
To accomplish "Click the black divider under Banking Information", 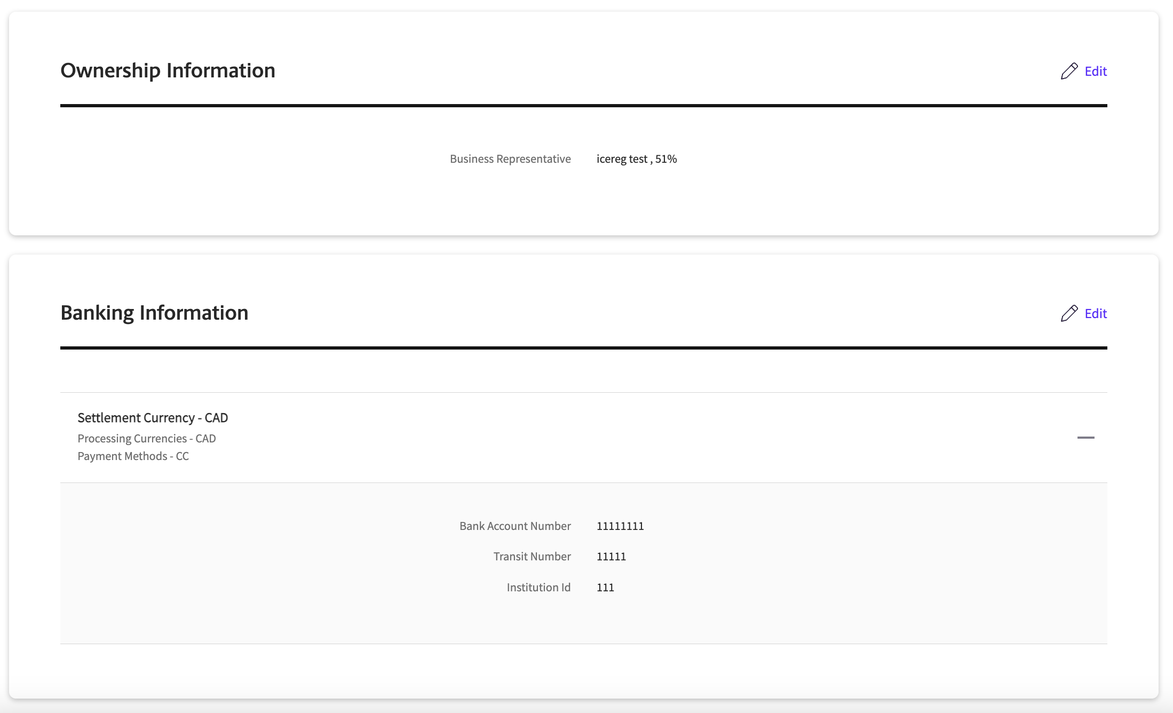I will [583, 348].
